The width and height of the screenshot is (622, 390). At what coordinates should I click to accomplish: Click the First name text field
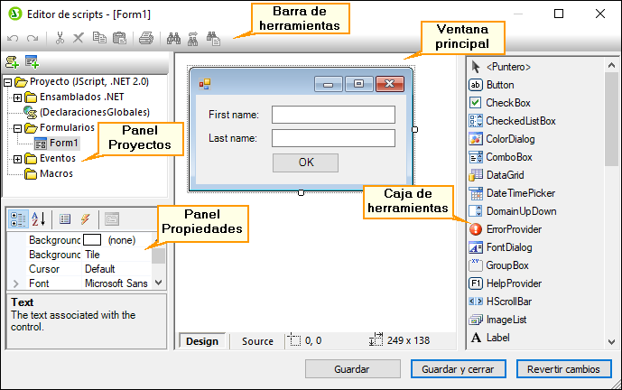click(333, 115)
